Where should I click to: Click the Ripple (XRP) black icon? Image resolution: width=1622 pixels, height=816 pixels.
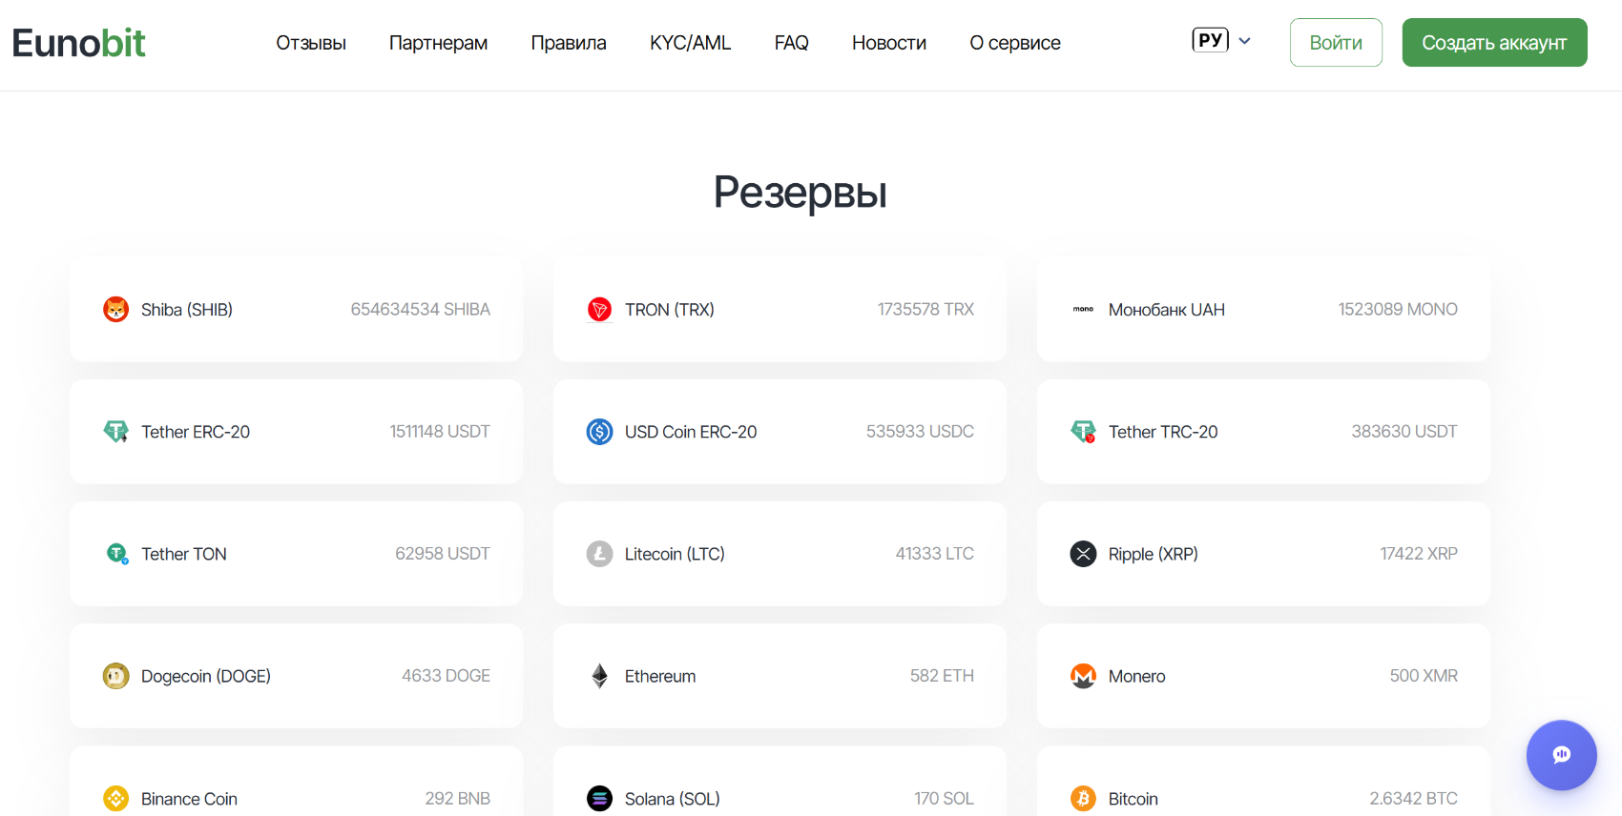click(1083, 554)
